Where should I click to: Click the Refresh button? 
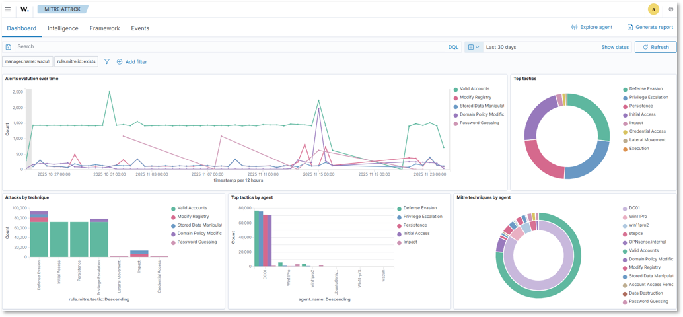(655, 47)
